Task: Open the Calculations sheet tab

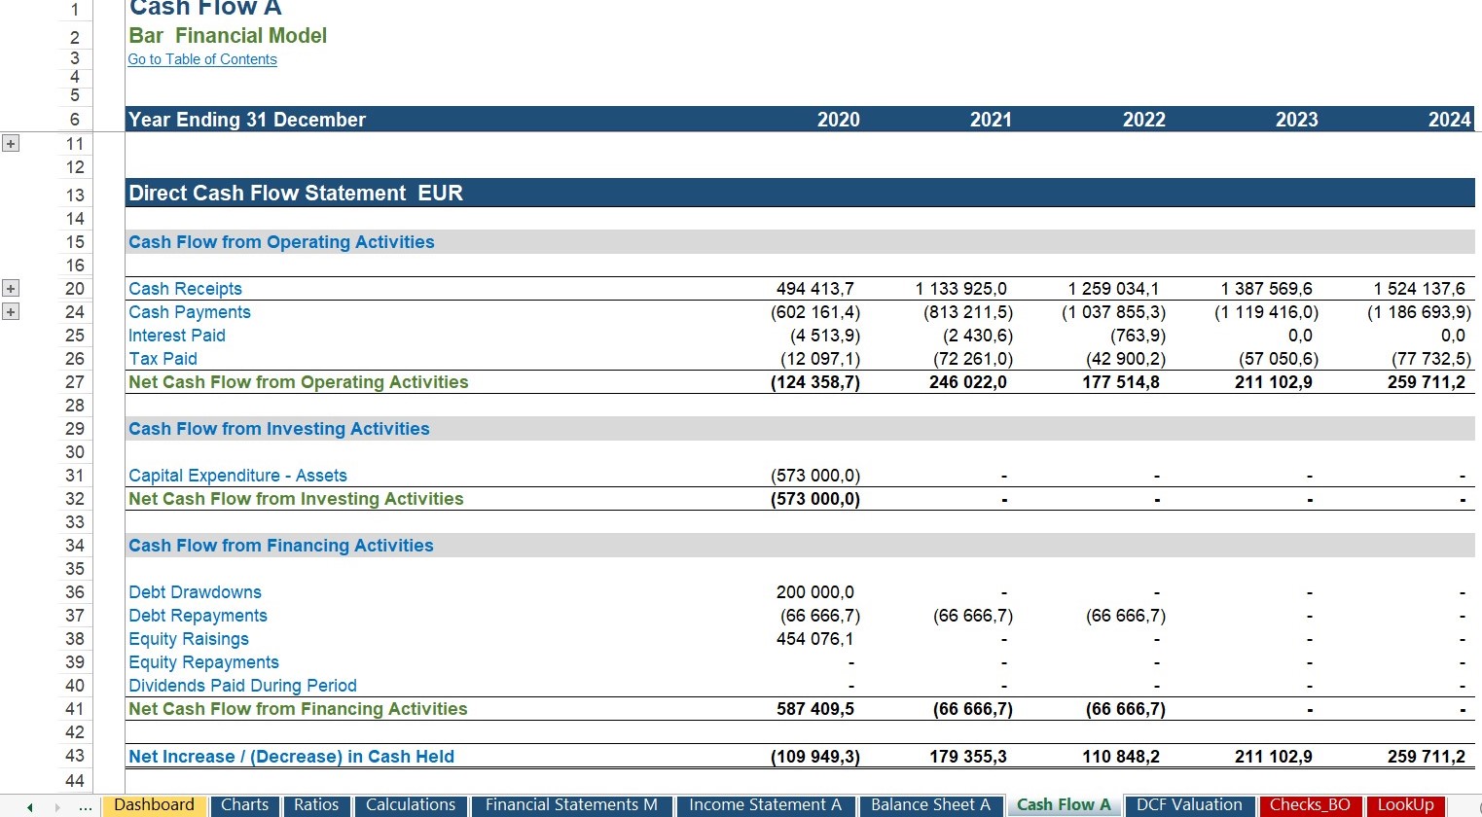Action: coord(411,805)
